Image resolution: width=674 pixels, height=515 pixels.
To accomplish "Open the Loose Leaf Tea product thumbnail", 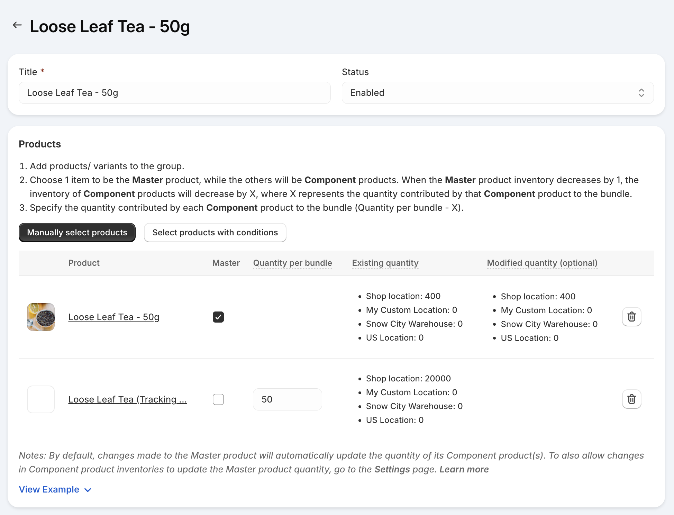I will 41,317.
